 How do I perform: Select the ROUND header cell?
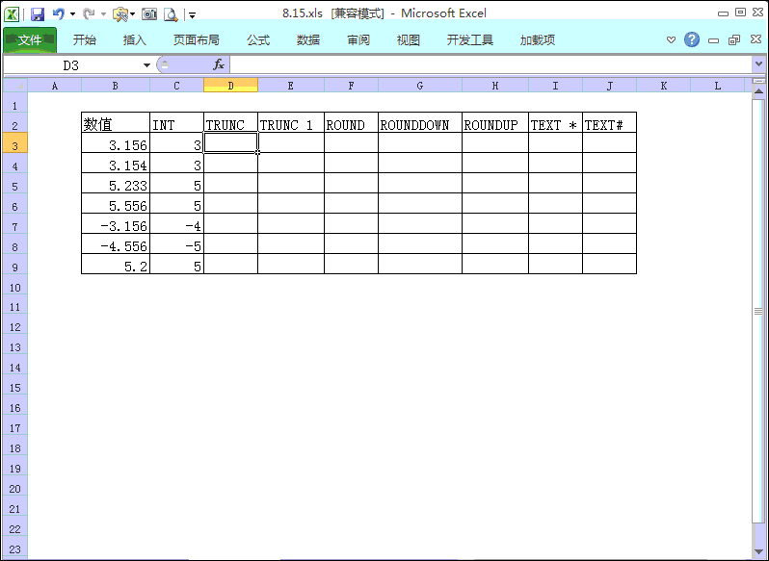click(x=351, y=122)
